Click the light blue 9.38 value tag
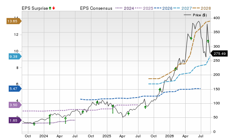 tap(15, 56)
